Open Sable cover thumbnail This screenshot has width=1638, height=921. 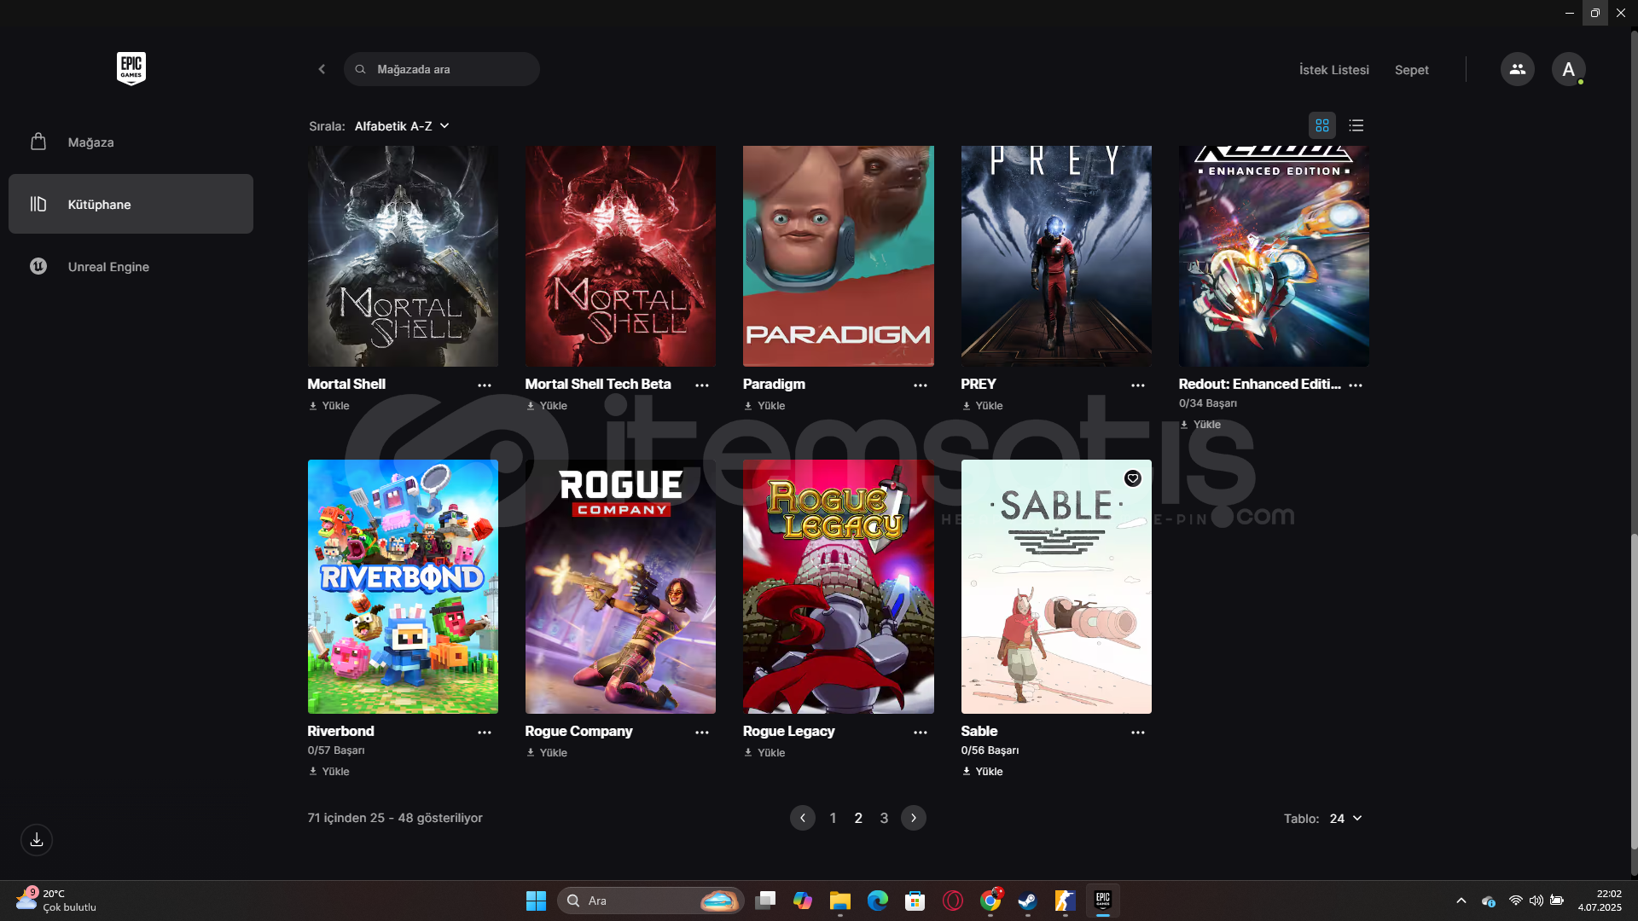coord(1056,587)
